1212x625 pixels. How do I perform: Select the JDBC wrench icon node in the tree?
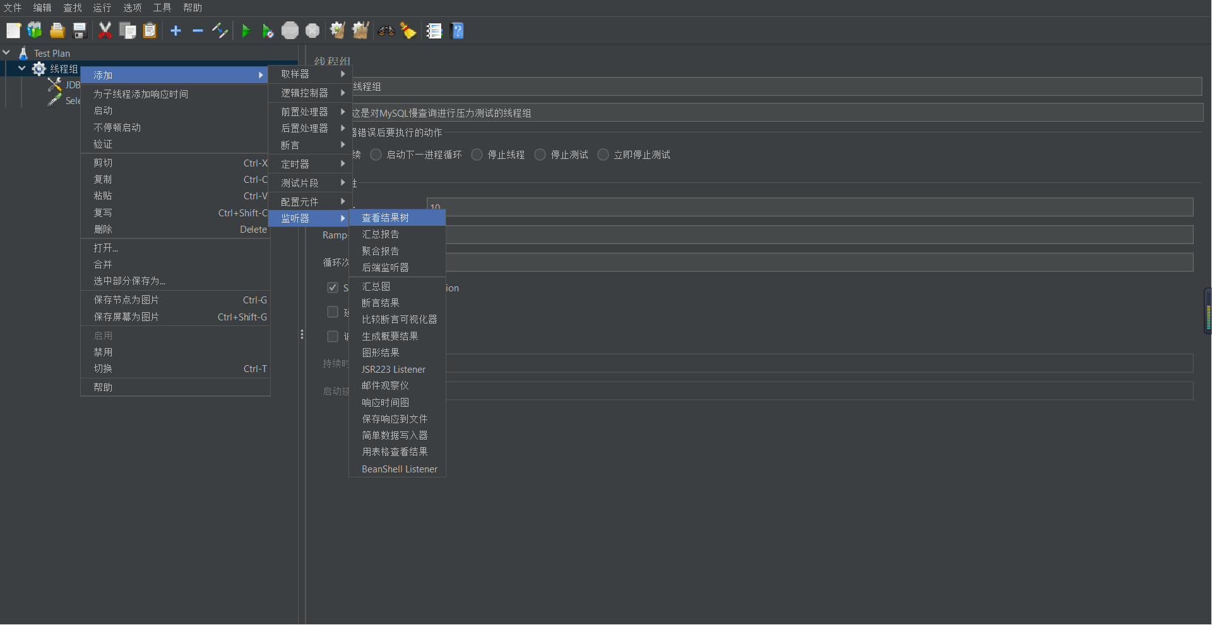tap(55, 84)
